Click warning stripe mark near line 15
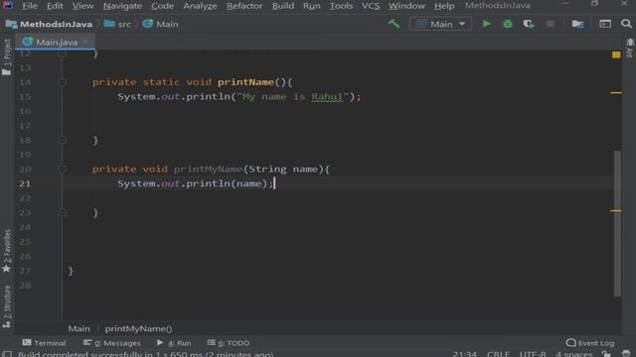Viewport: 636px width, 357px height. (x=616, y=92)
